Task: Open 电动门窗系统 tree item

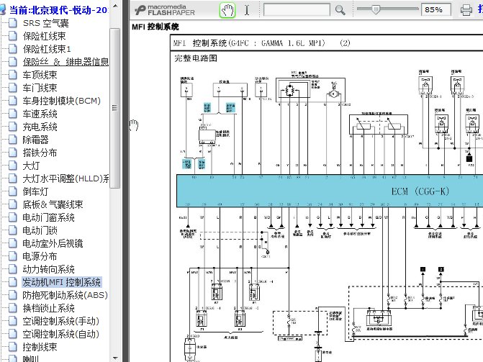Action: pos(48,217)
